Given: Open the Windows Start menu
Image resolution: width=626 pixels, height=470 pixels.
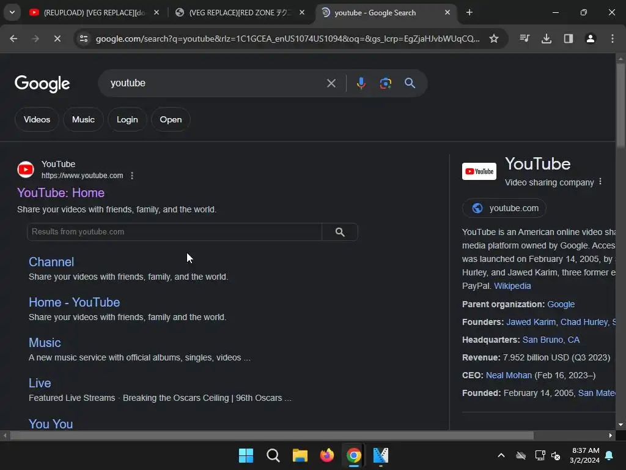Looking at the screenshot, I should tap(246, 455).
